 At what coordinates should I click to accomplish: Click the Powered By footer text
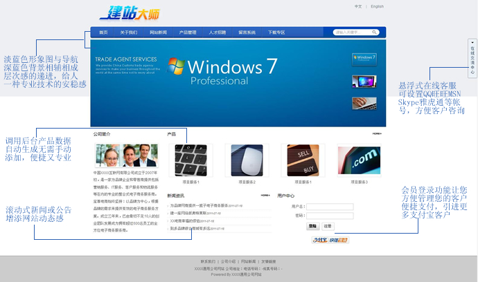coord(236,274)
